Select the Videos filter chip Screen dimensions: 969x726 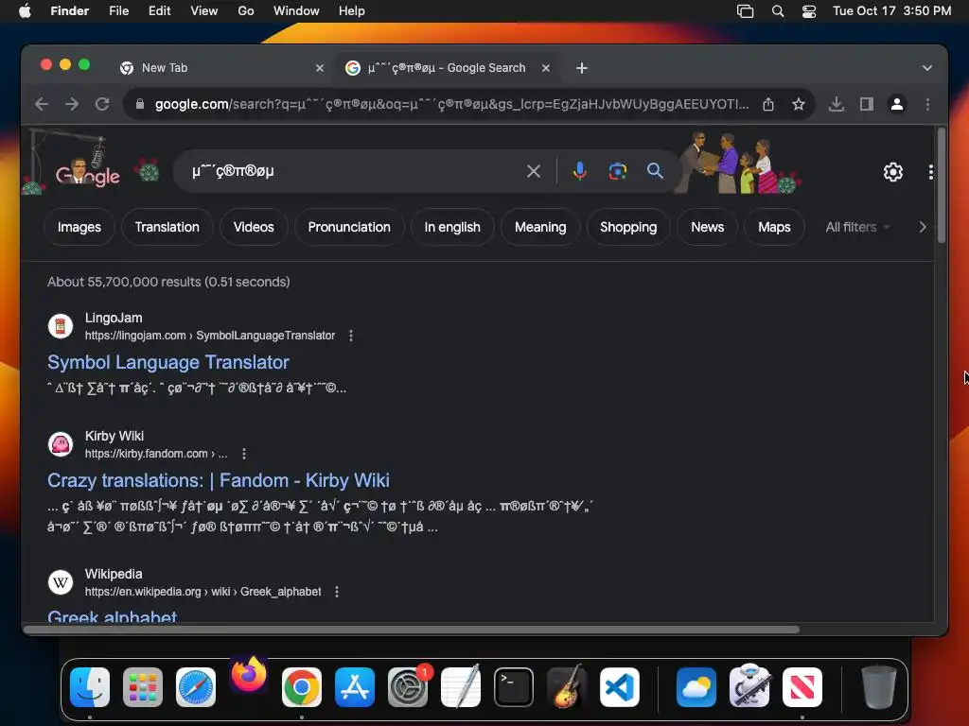point(254,227)
